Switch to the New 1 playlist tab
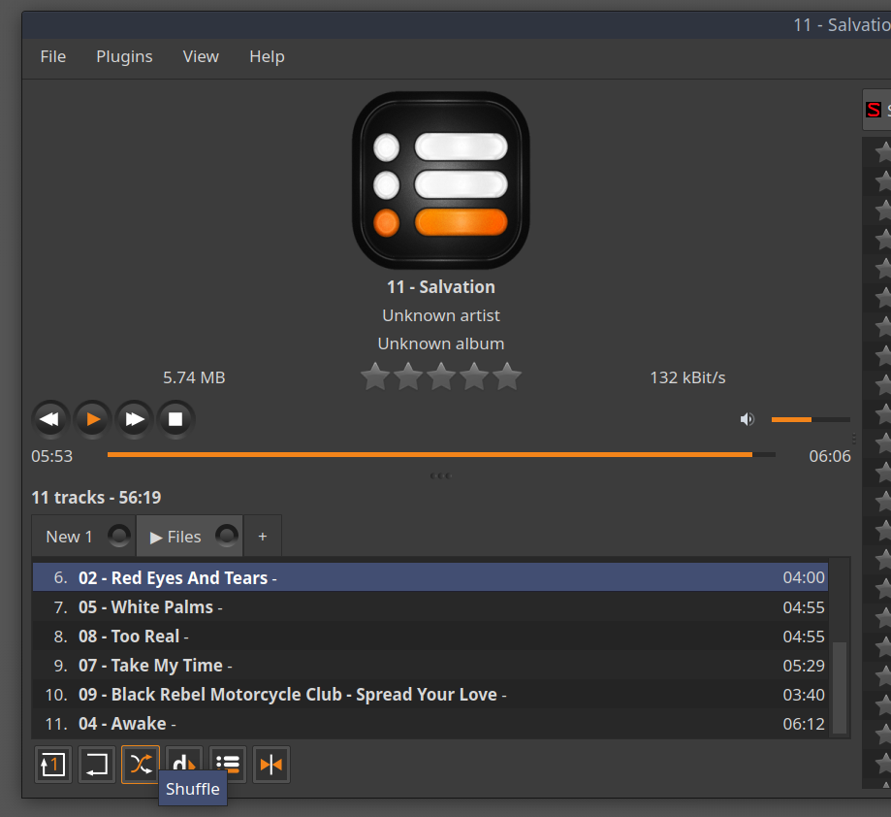Image resolution: width=891 pixels, height=817 pixels. (x=70, y=537)
